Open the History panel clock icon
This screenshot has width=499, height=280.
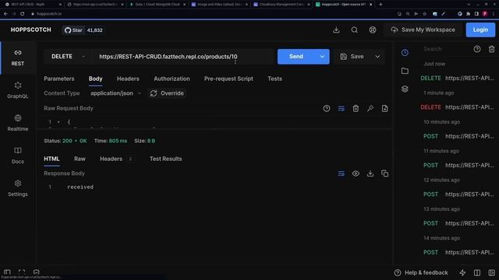coord(405,53)
